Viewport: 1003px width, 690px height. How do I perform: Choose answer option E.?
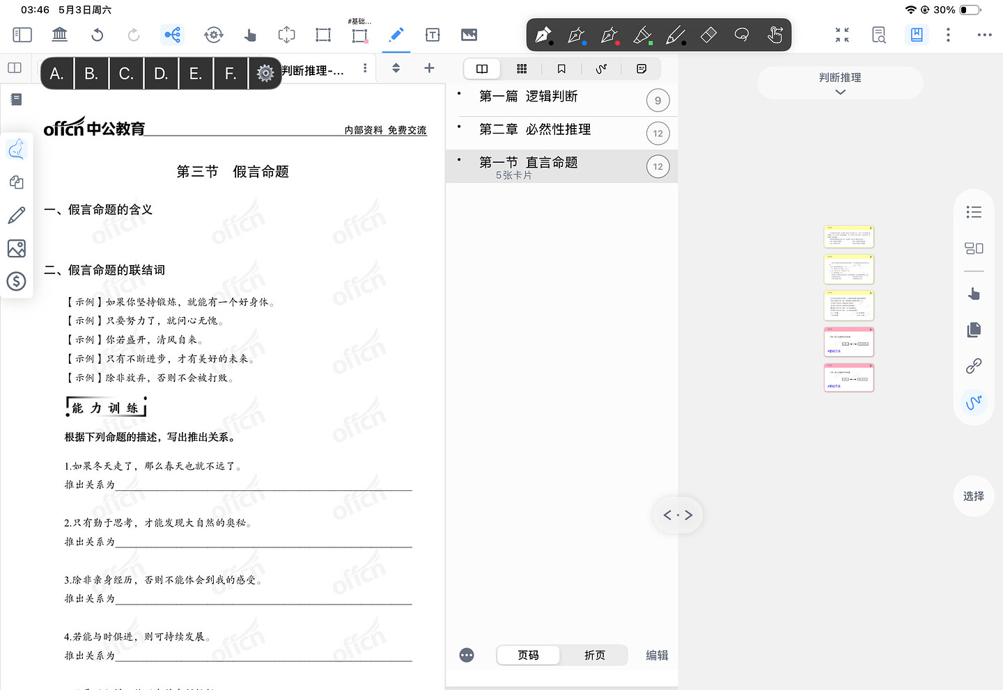[x=196, y=74]
